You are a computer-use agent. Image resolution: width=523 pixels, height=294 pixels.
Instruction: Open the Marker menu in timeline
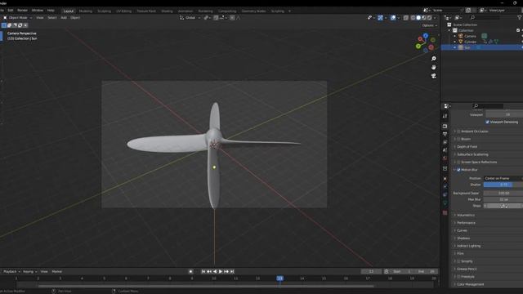tap(57, 272)
